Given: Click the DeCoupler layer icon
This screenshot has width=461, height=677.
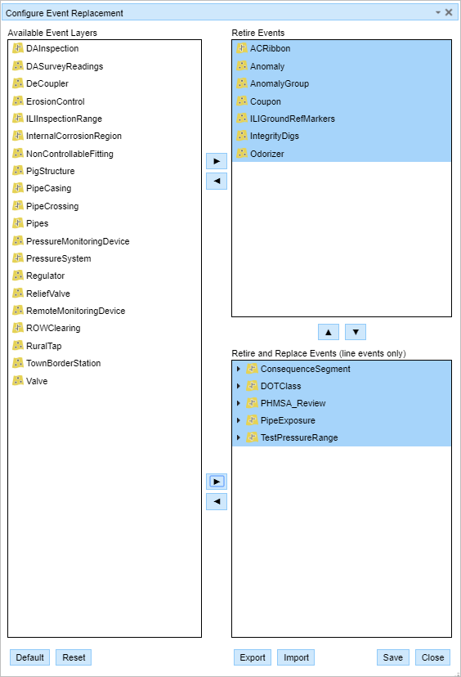Looking at the screenshot, I should point(18,83).
